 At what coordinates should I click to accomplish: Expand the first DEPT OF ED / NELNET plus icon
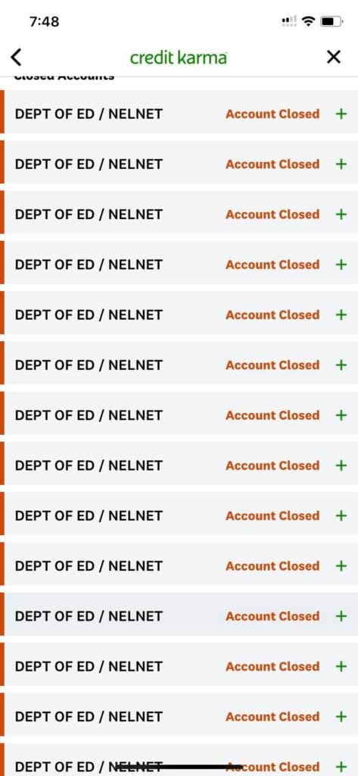coord(341,114)
